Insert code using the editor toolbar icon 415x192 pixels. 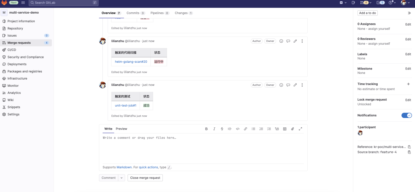(x=238, y=129)
